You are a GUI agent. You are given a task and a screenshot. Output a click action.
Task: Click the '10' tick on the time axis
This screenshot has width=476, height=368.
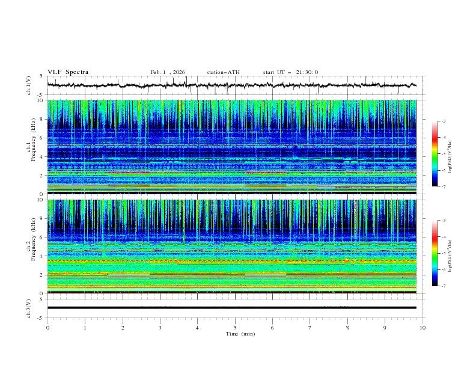point(423,328)
